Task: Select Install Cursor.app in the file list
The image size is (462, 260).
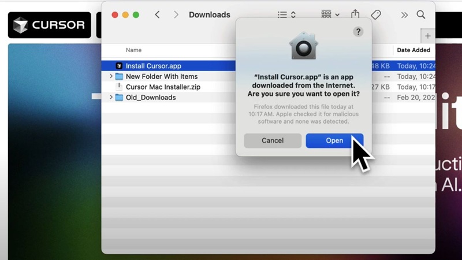Action: pyautogui.click(x=153, y=66)
